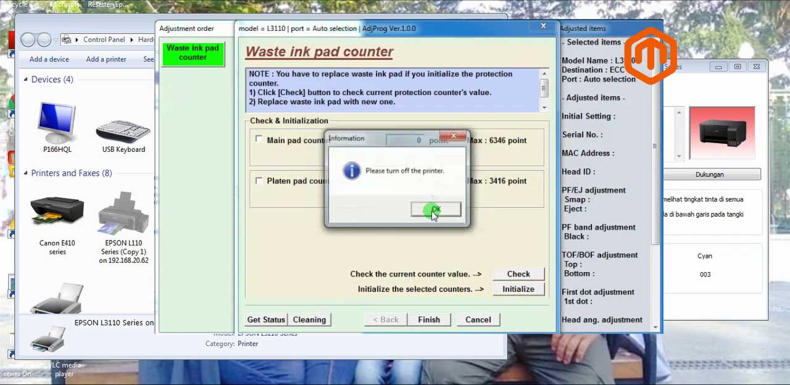Image resolution: width=790 pixels, height=385 pixels.
Task: Click the Adjustment order panel title
Action: [x=186, y=28]
